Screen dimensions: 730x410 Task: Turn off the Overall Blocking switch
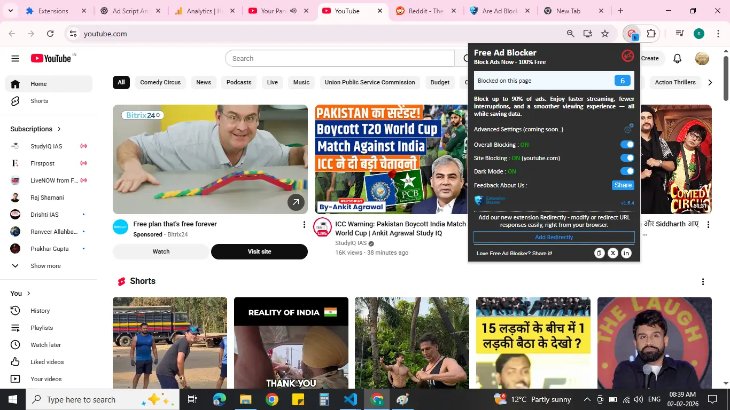pos(627,145)
